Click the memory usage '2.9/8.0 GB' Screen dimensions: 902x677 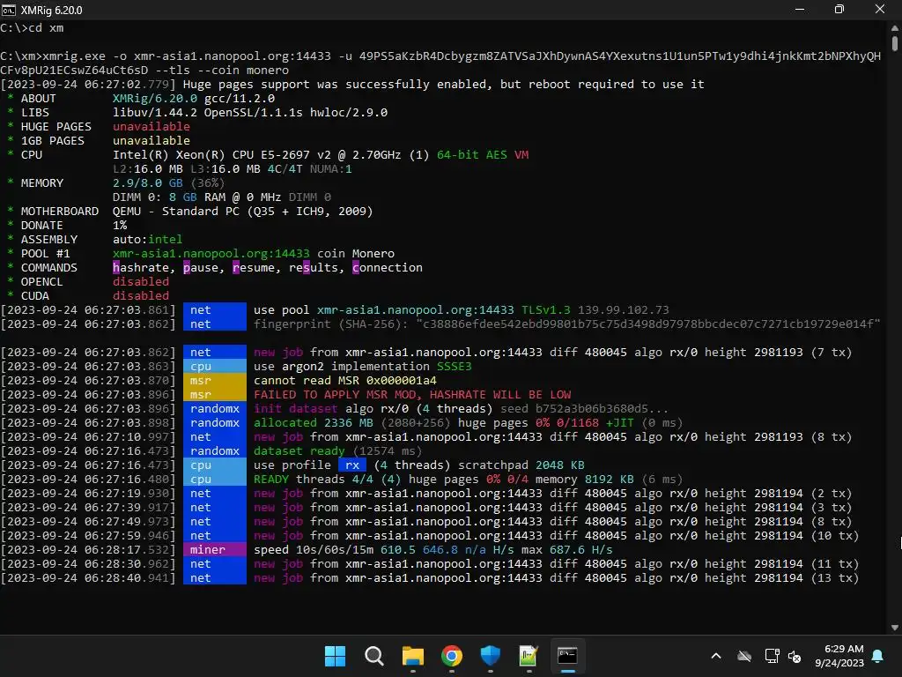148,183
